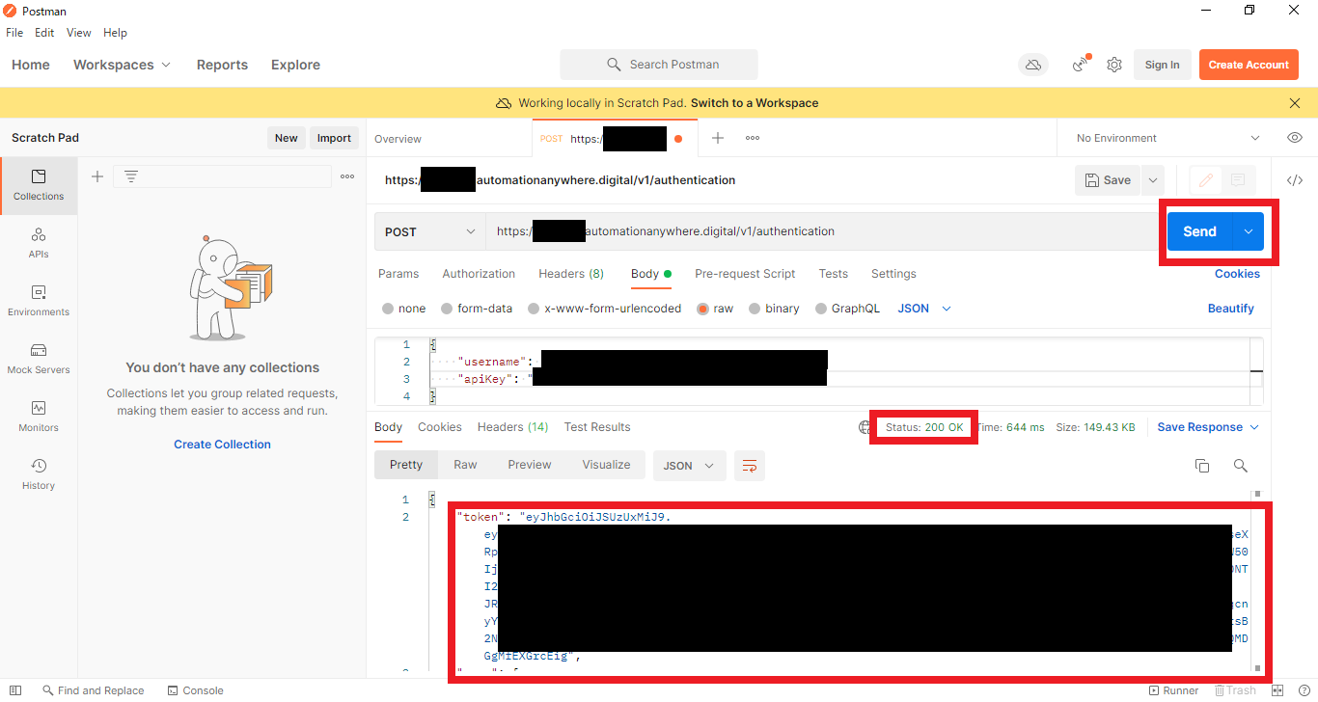1318x702 pixels.
Task: Open the request body JSON format dropdown
Action: (x=924, y=309)
